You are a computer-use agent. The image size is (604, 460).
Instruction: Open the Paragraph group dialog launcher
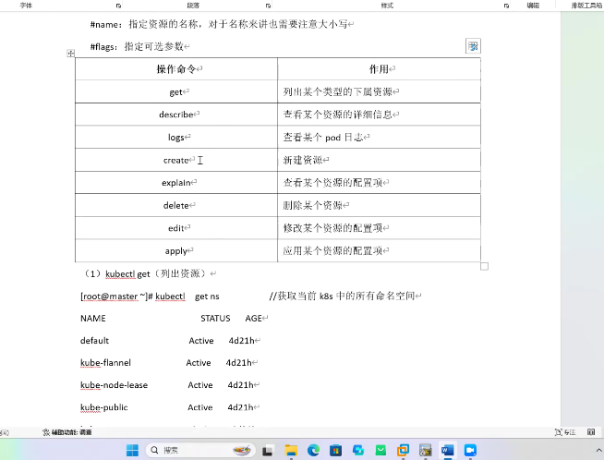(x=268, y=6)
